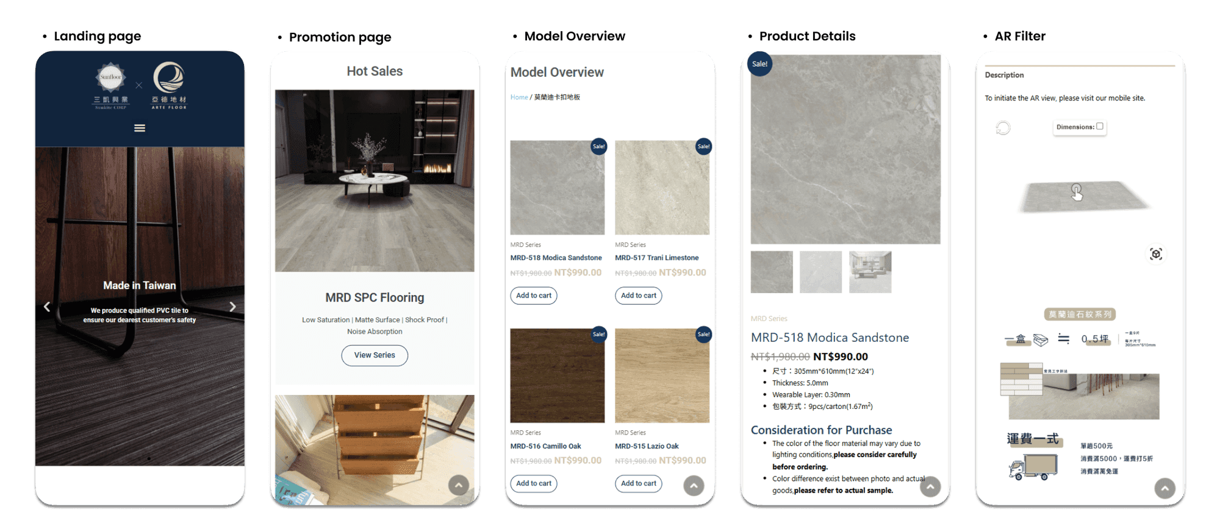
Task: Open MRD-516 Camillo Oak product title
Action: 546,446
